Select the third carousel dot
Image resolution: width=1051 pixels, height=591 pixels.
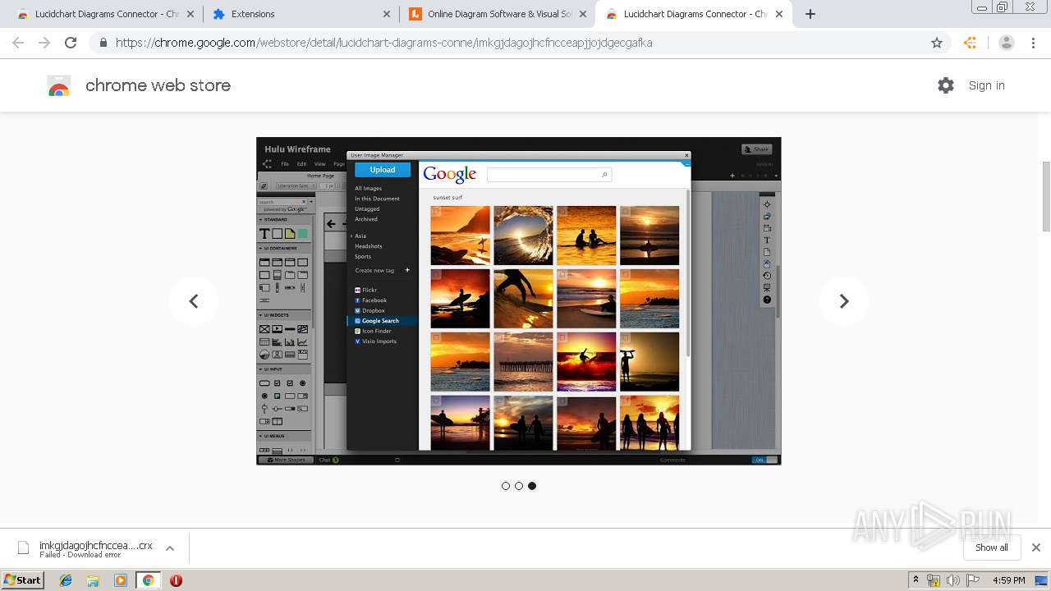(x=532, y=486)
